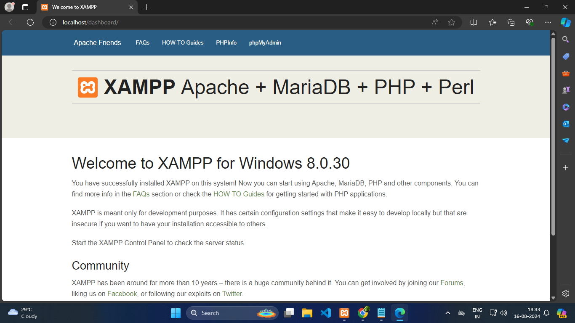Open Copilot icon in the Edge toolbar
The height and width of the screenshot is (323, 575).
tap(565, 22)
